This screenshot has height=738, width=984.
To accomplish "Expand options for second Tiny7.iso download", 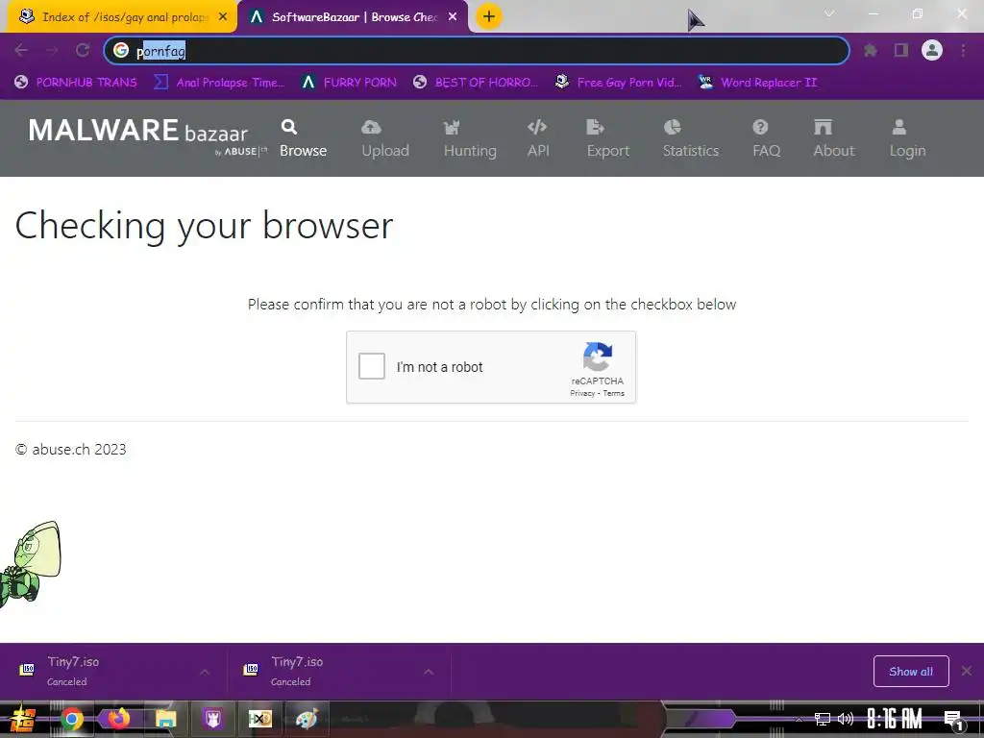I will point(429,672).
